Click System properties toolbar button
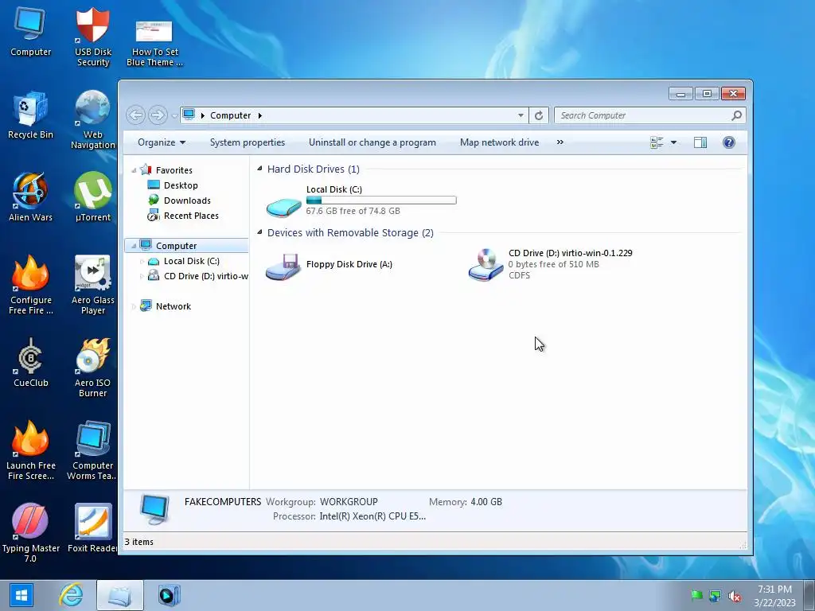 pyautogui.click(x=248, y=142)
